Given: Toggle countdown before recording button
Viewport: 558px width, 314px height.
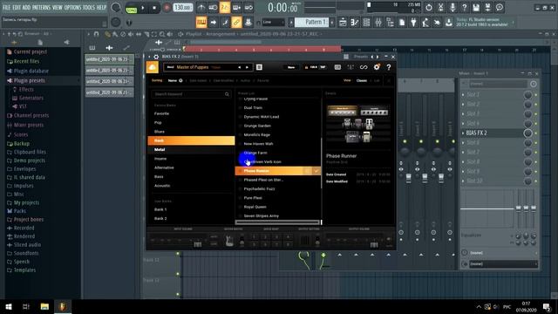Looking at the screenshot, I should [x=225, y=7].
